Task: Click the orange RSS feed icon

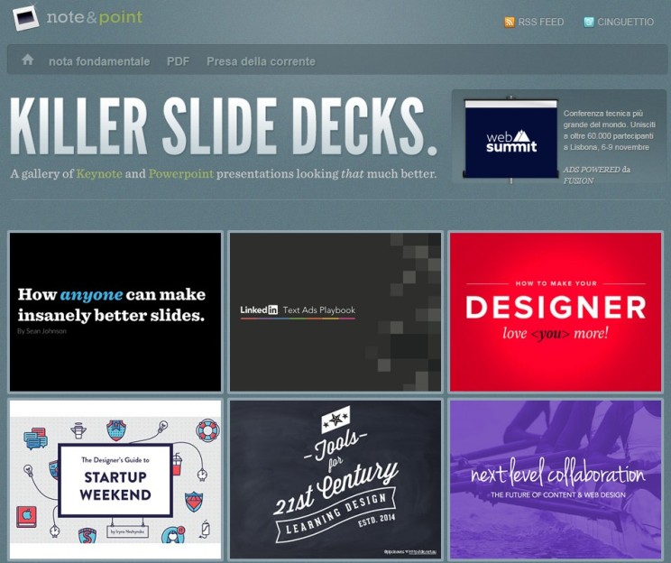Action: coord(510,22)
